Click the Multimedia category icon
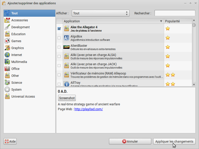199x149 pixels. click(7, 62)
